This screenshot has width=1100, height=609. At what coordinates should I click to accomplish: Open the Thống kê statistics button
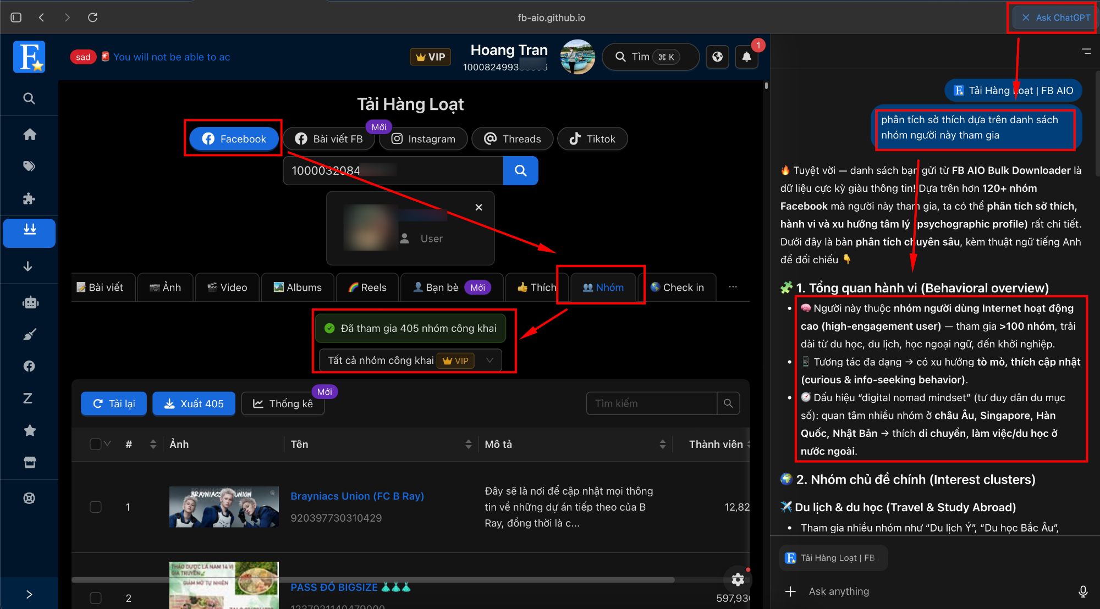click(283, 403)
